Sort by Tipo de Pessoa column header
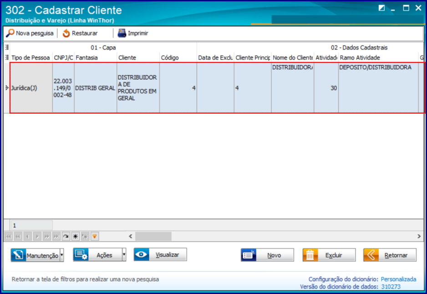The width and height of the screenshot is (427, 294). click(x=31, y=57)
